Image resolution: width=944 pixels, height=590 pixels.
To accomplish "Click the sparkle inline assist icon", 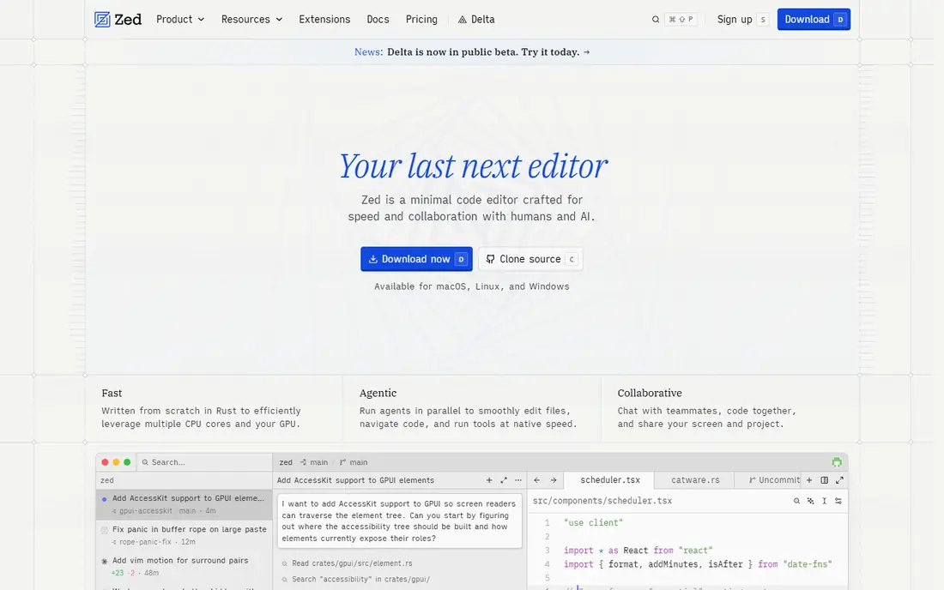I will [810, 501].
